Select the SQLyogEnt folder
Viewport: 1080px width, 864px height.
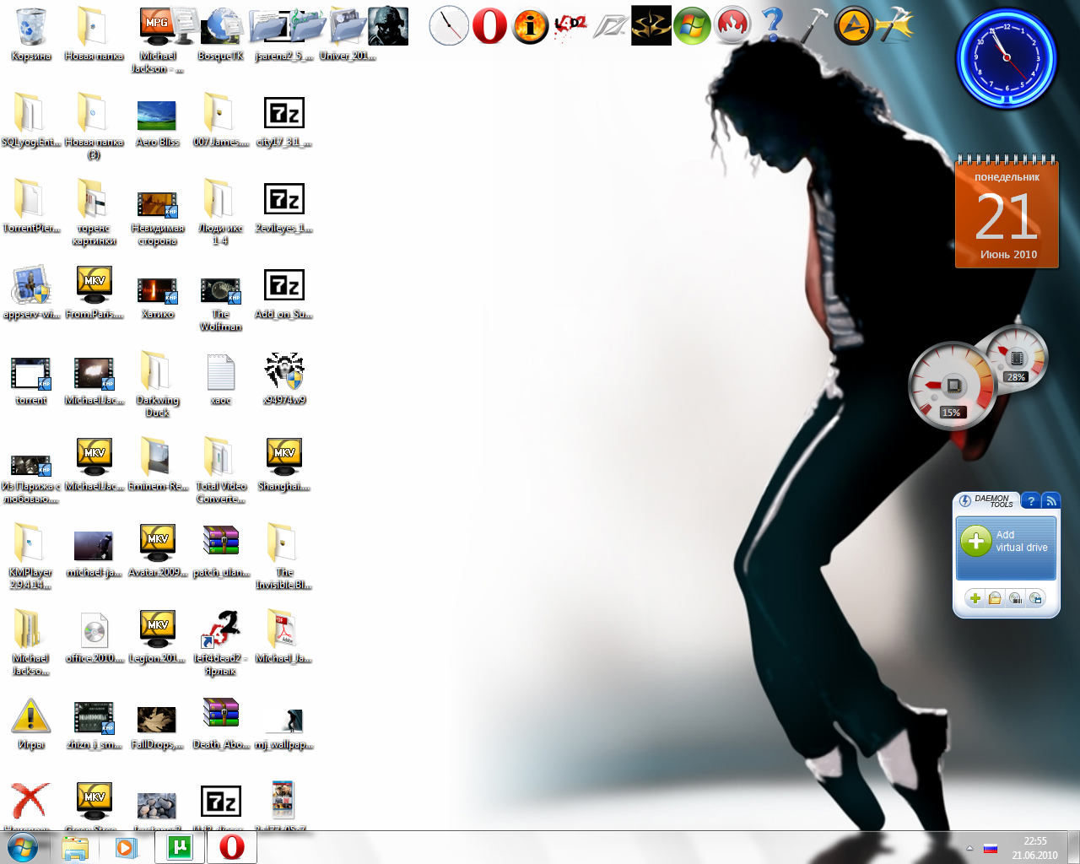pyautogui.click(x=31, y=121)
